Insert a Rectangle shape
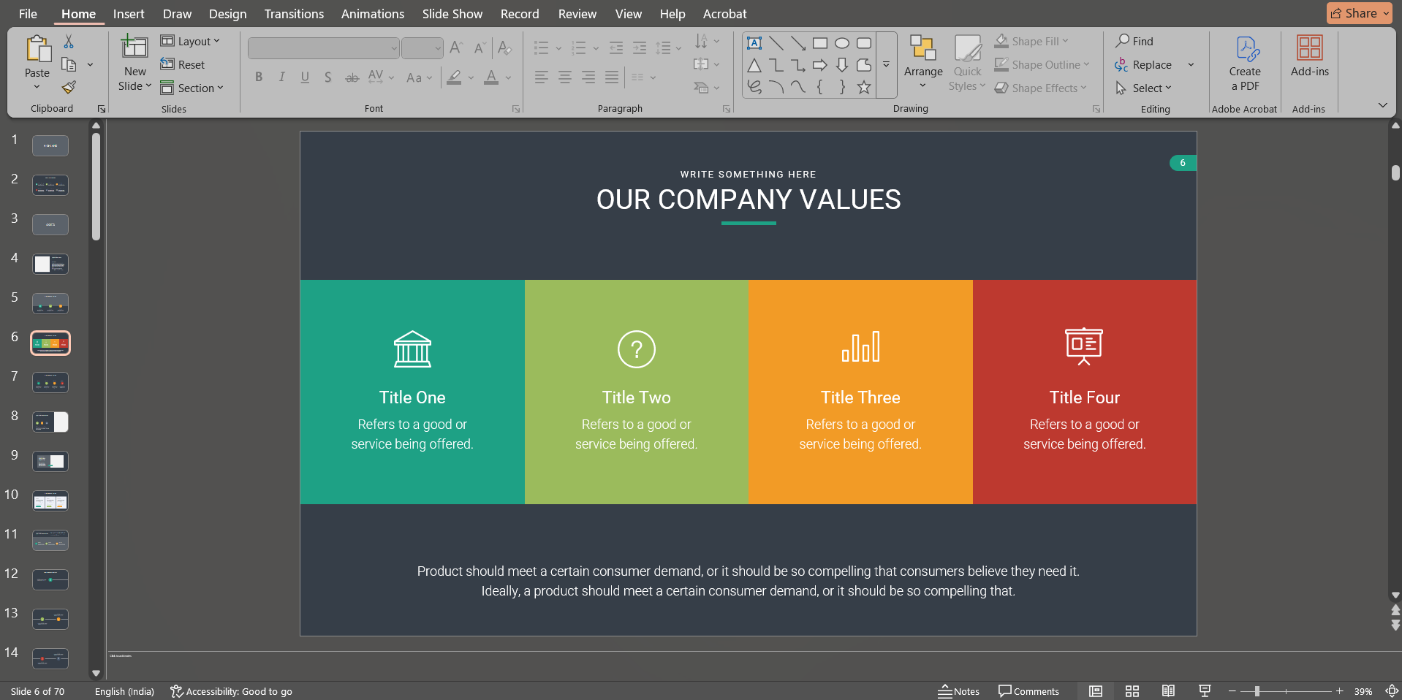Image resolution: width=1402 pixels, height=700 pixels. tap(820, 42)
